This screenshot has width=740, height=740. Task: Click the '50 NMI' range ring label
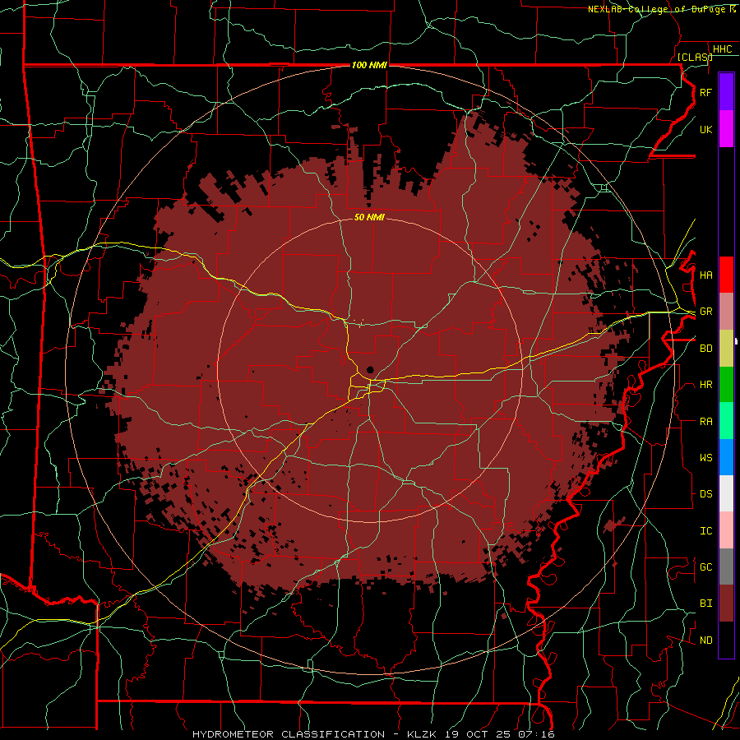click(x=369, y=217)
